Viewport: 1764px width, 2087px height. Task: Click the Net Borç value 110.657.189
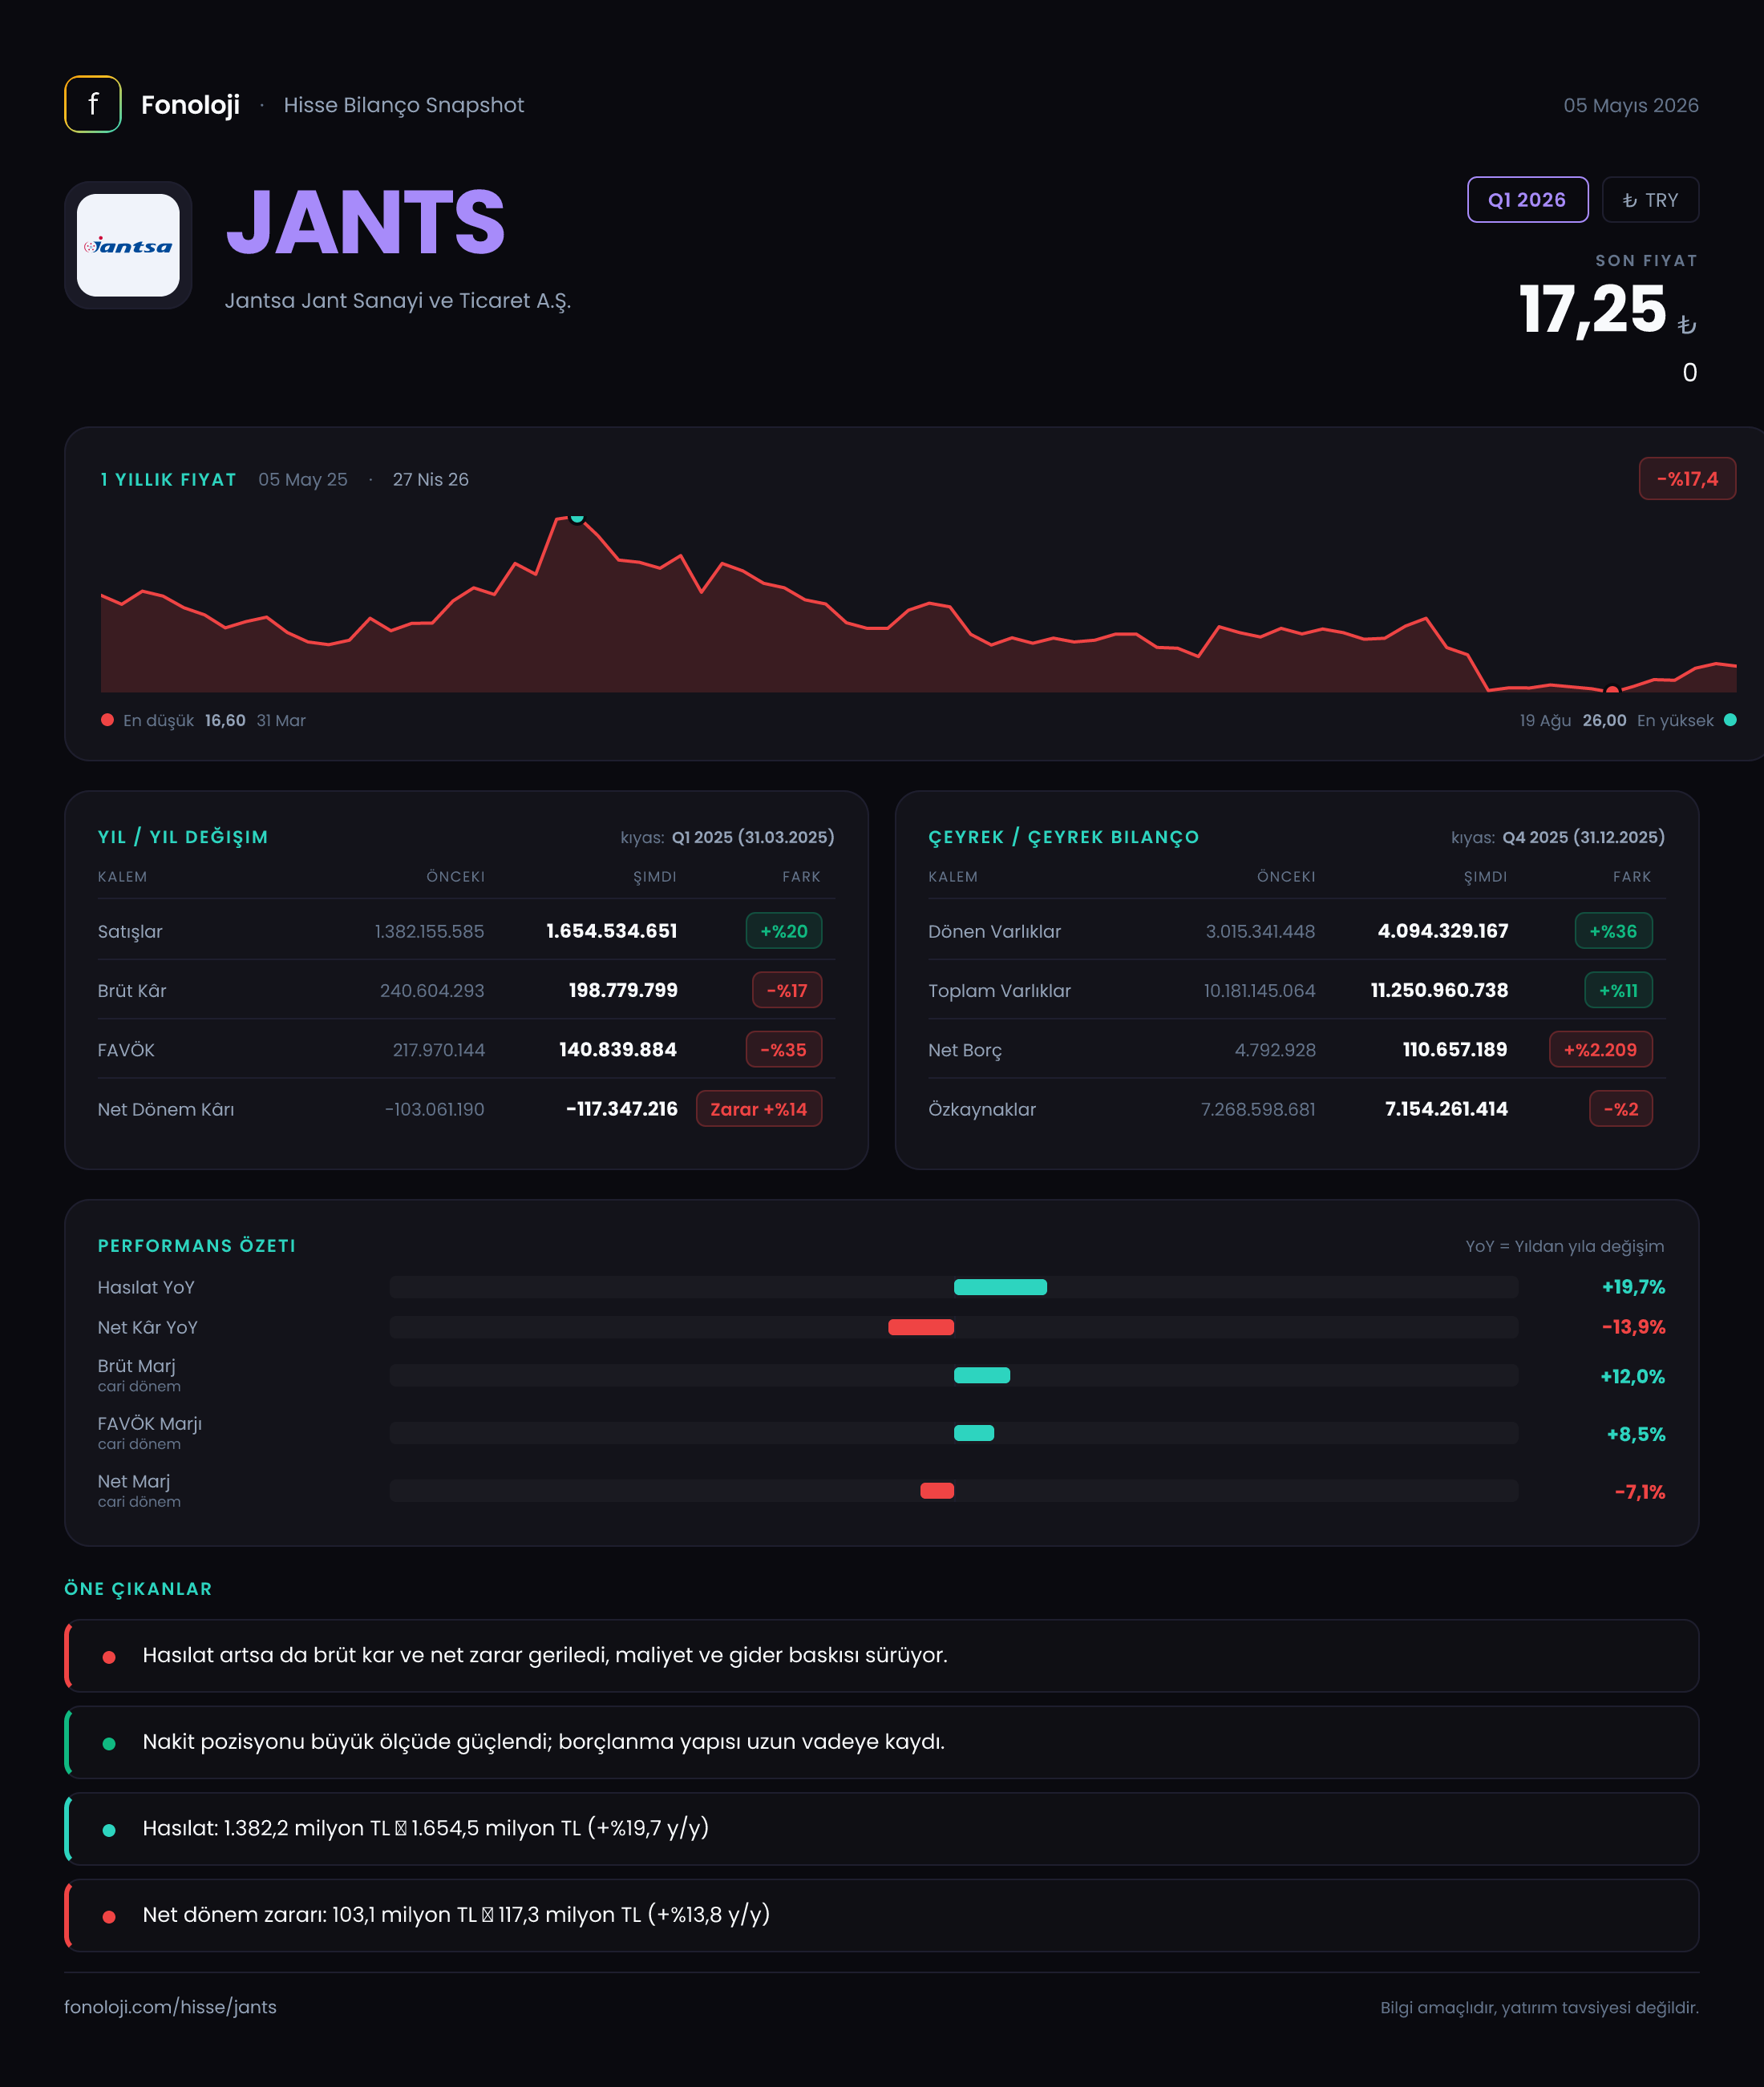click(x=1455, y=1049)
